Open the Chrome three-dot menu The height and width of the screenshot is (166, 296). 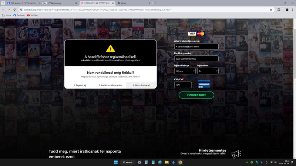pyautogui.click(x=293, y=10)
